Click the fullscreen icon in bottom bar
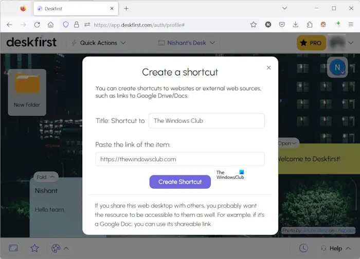The height and width of the screenshot is (259, 360). pyautogui.click(x=13, y=248)
